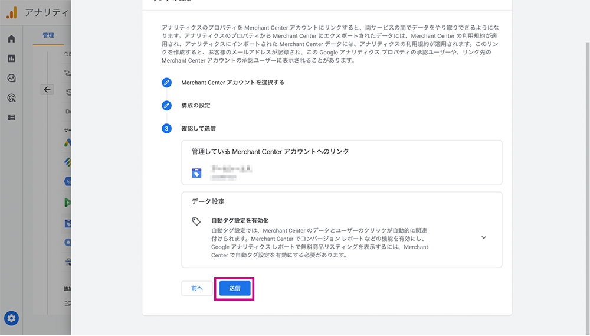Click the tag icon beside 自動タグ設定を有効化
The height and width of the screenshot is (336, 590).
click(x=196, y=221)
